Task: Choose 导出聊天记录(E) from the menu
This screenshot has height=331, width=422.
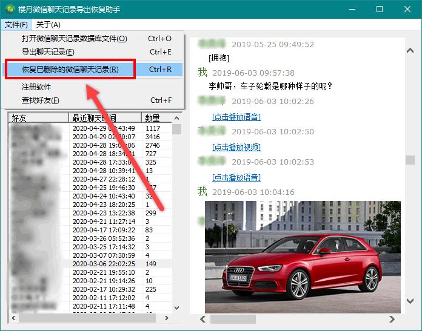Action: [x=48, y=52]
